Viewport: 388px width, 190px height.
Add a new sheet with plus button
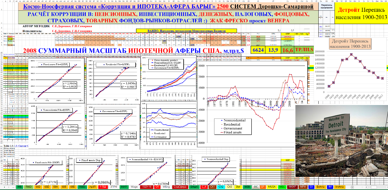tap(352, 187)
